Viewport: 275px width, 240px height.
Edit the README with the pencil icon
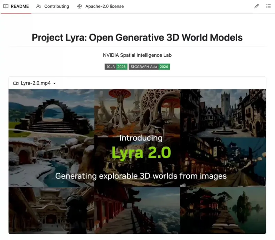click(256, 6)
